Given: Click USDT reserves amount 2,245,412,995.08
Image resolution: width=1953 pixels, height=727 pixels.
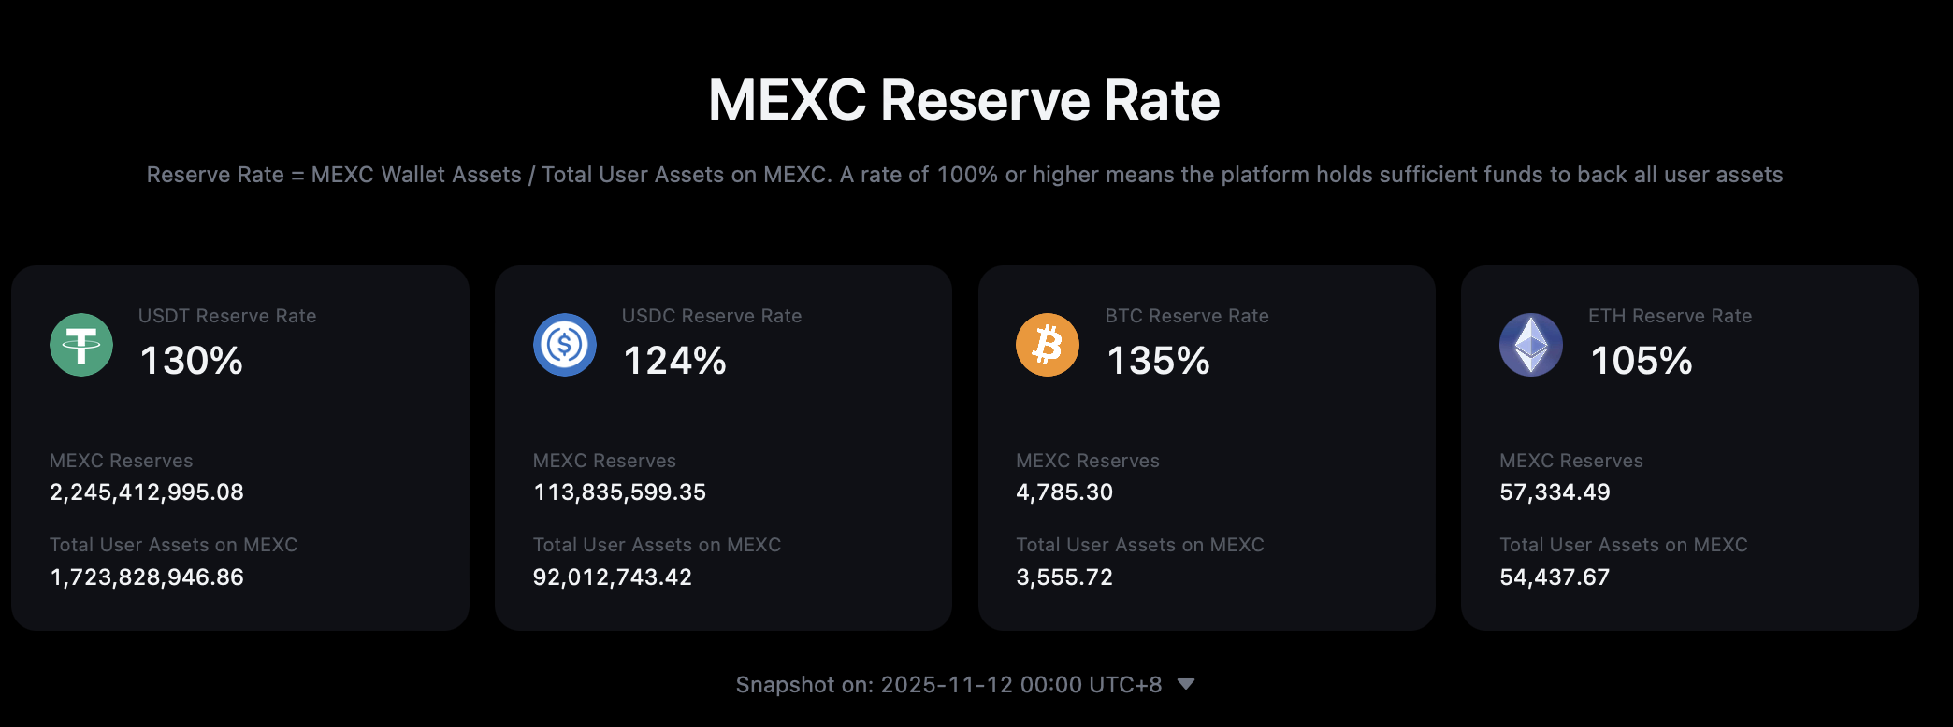Looking at the screenshot, I should point(147,492).
